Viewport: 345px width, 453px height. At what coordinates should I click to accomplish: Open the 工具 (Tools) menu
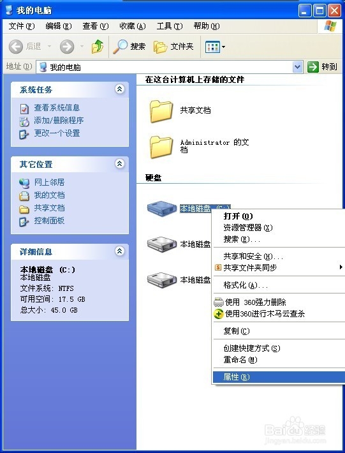(170, 26)
